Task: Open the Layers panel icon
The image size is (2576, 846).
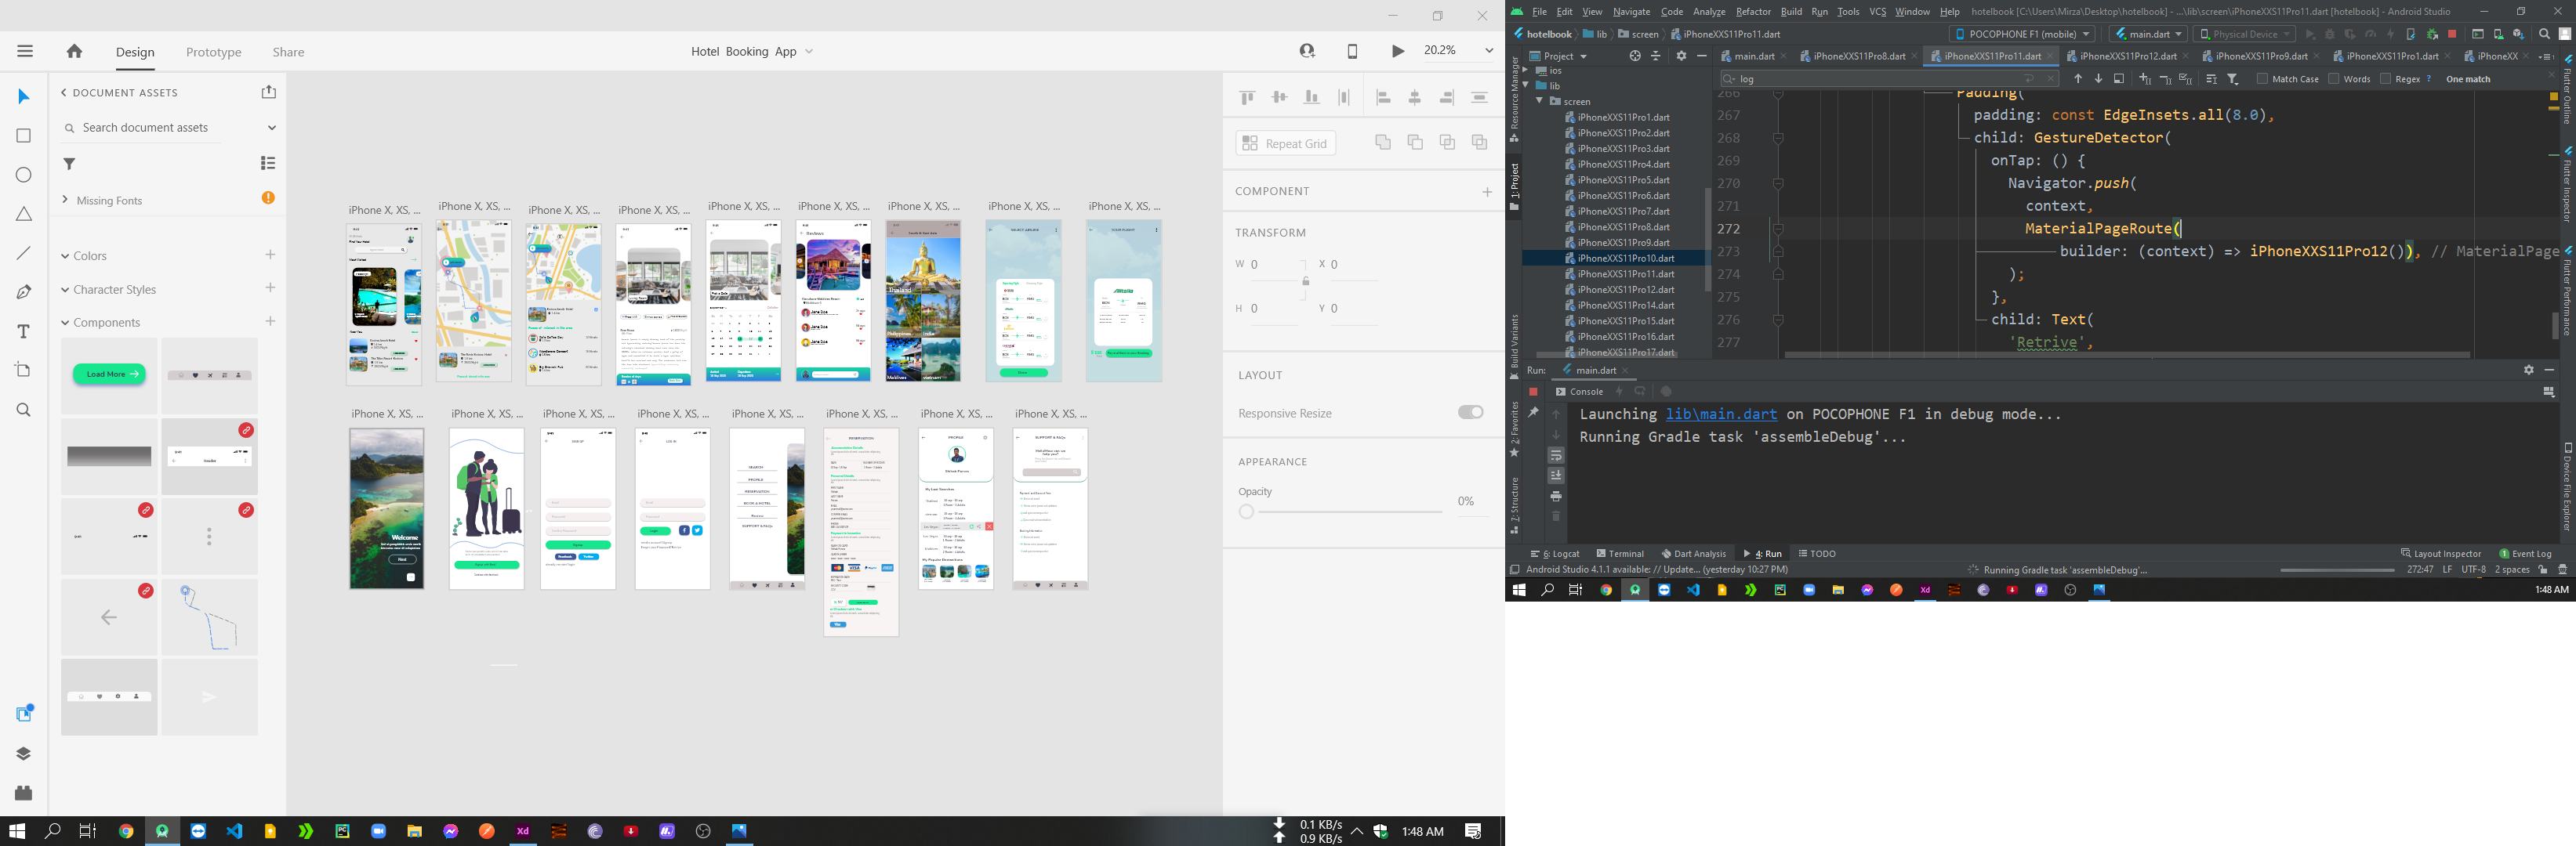Action: [x=24, y=754]
